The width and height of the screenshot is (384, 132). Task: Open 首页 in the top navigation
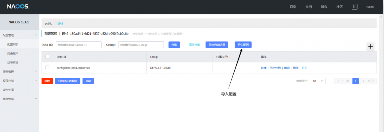(293, 7)
